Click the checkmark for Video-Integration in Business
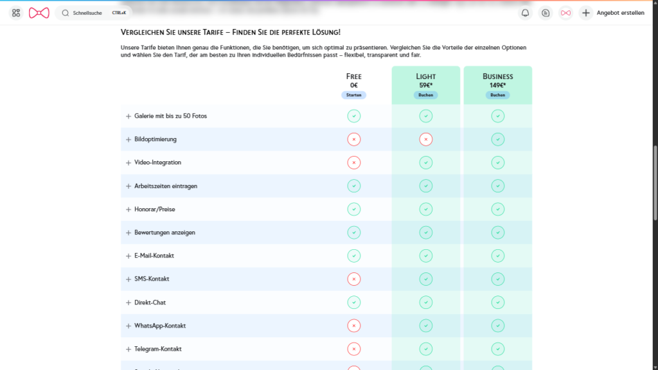Screen dimensions: 658x370 click(x=497, y=163)
